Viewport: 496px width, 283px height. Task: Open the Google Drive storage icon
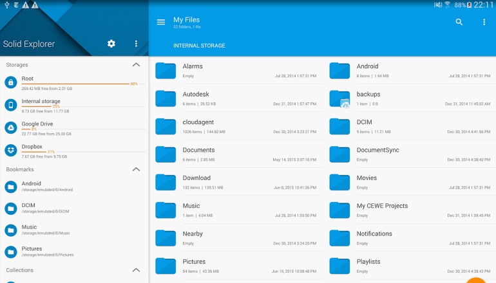[x=11, y=127]
